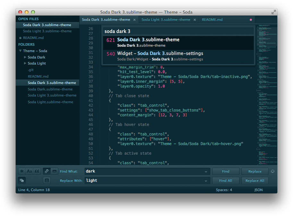This screenshot has height=216, width=293.
Task: Close the Soda Dark 3.sublime-theme tab
Action: 134,20
